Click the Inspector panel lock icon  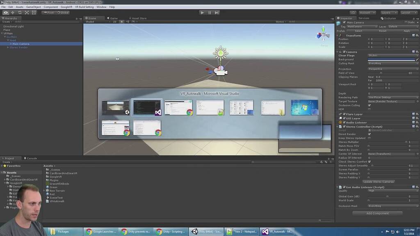[413, 19]
